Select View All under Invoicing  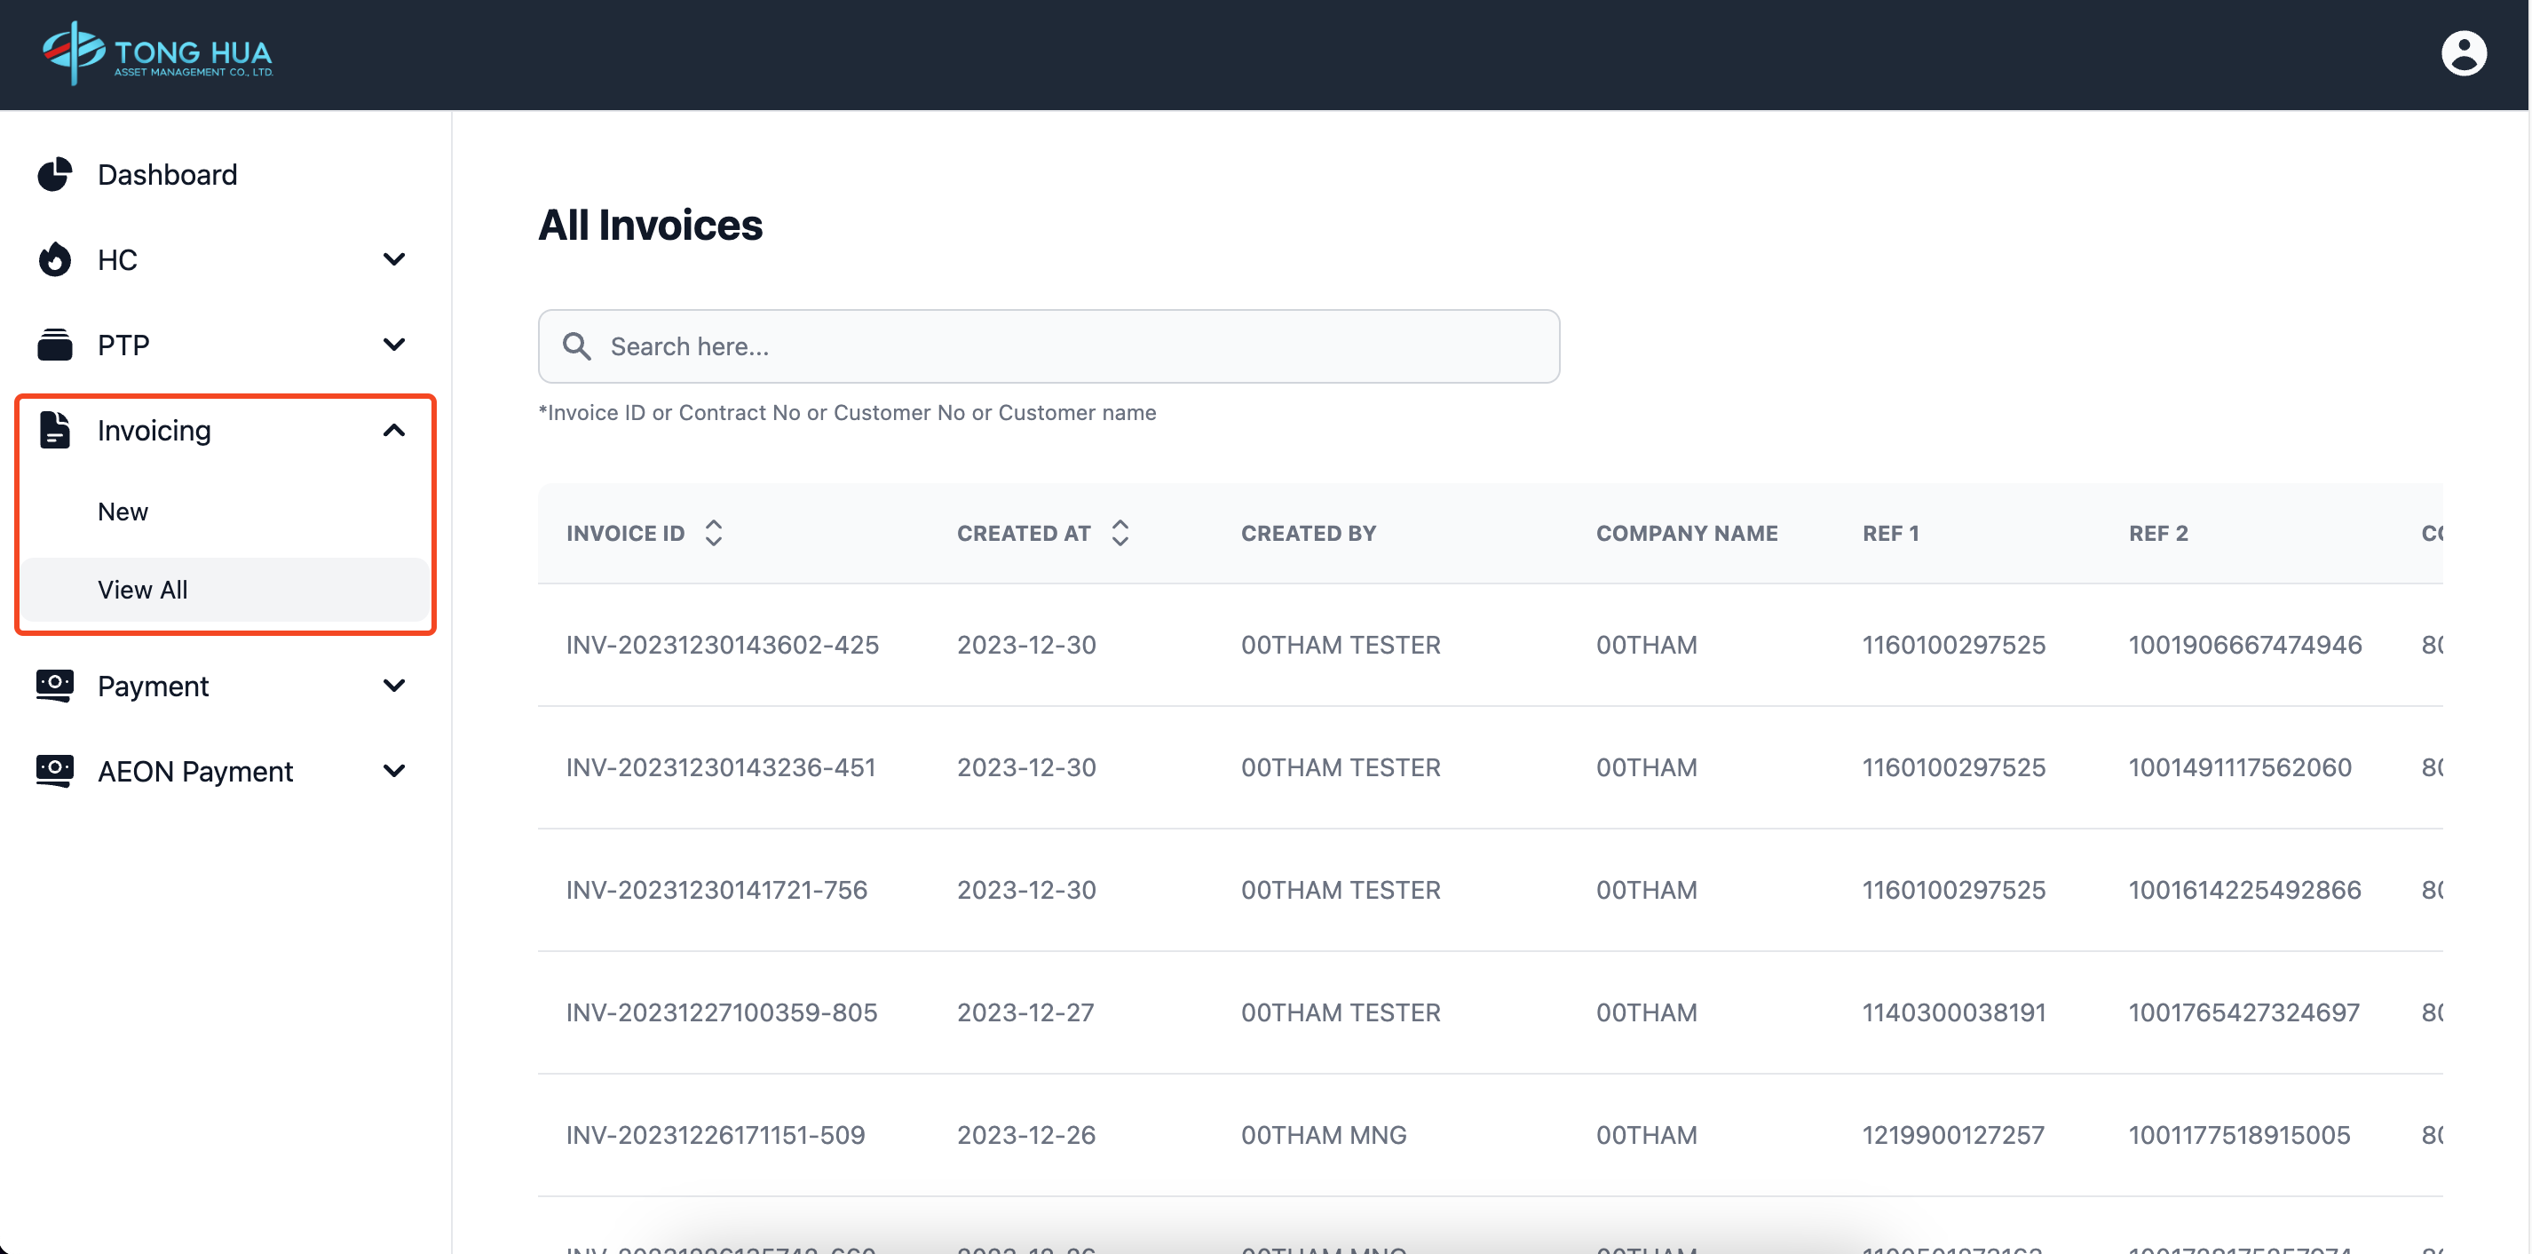[143, 589]
